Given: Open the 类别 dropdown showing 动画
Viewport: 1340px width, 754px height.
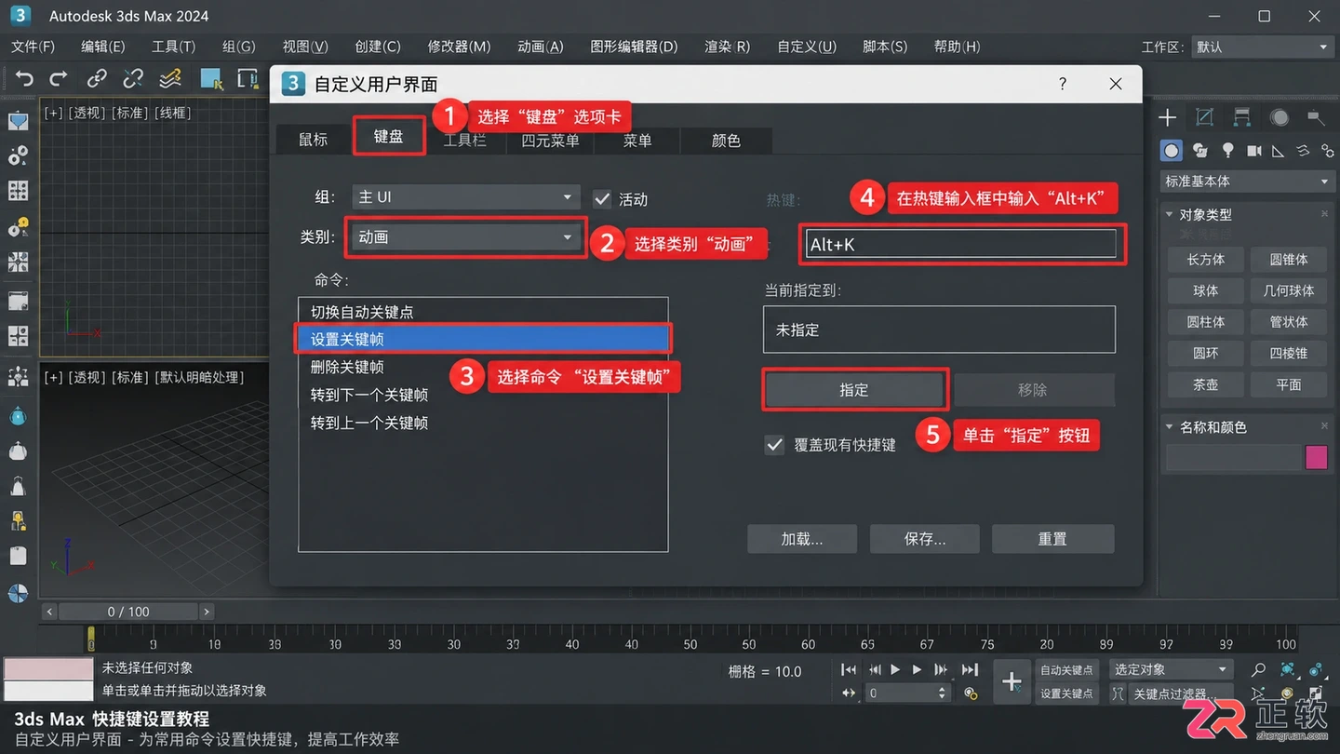Looking at the screenshot, I should (x=466, y=237).
